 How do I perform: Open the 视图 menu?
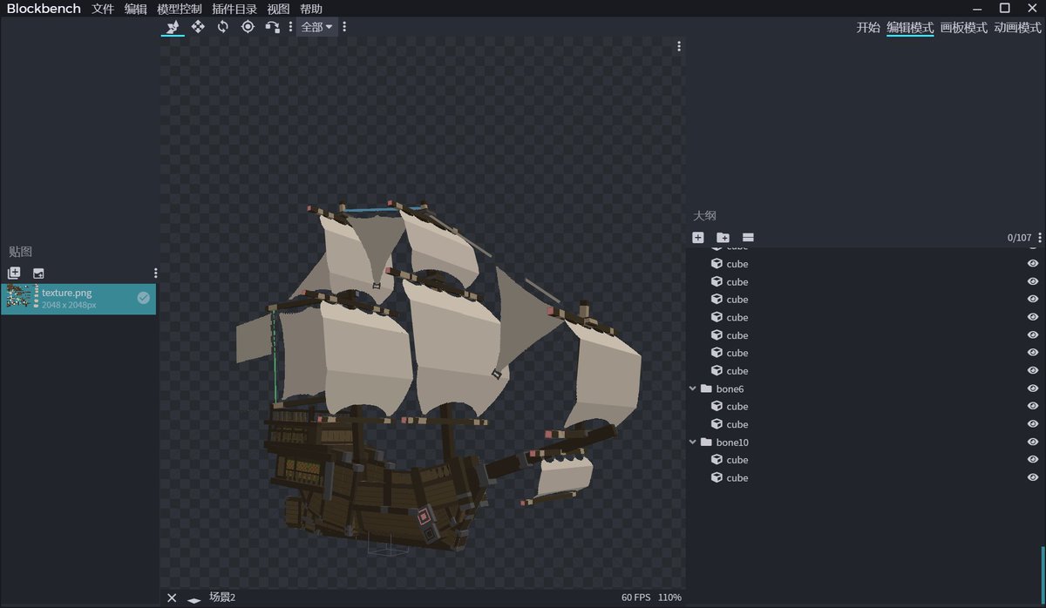(277, 9)
